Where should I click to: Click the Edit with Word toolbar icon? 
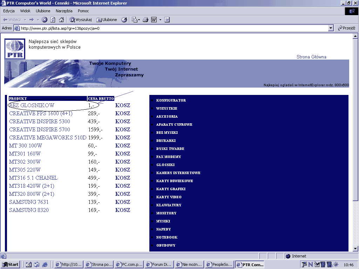[154, 20]
